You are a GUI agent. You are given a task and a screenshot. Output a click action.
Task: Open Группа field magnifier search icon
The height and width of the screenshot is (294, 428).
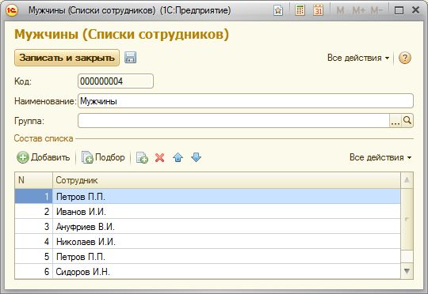coord(407,121)
